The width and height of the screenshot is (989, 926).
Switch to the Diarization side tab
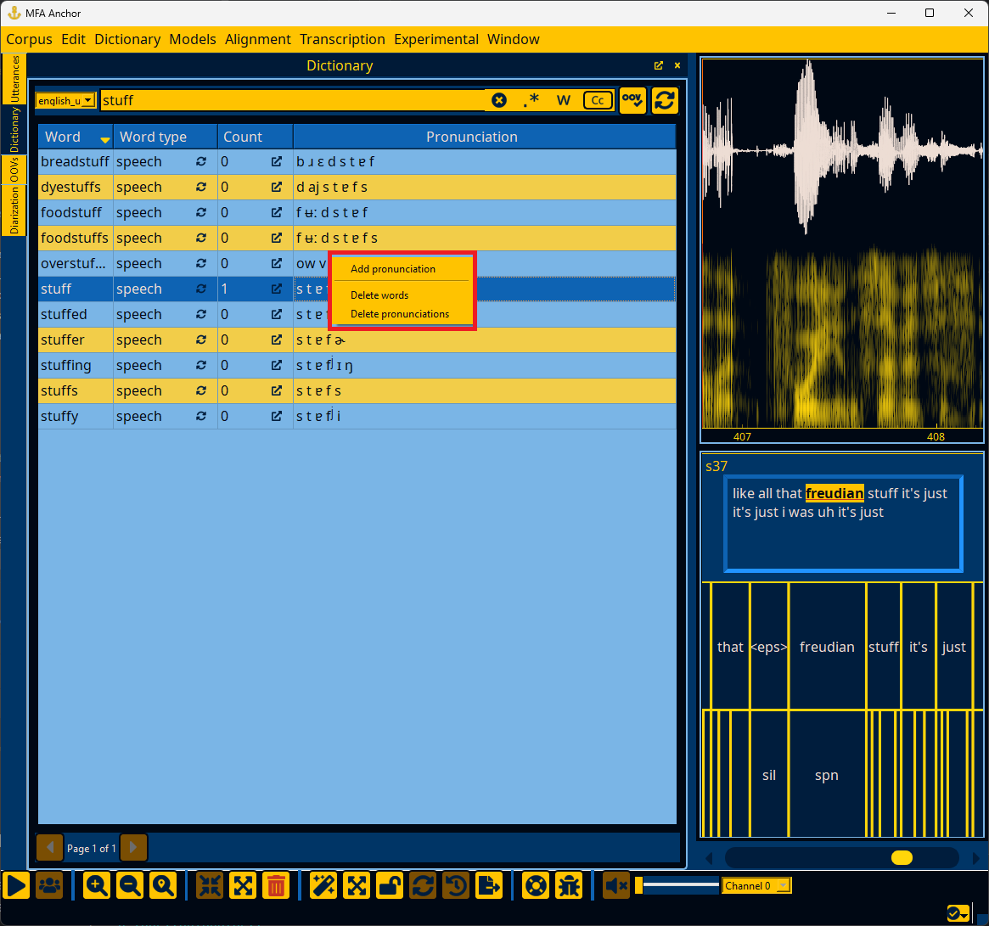tap(14, 210)
